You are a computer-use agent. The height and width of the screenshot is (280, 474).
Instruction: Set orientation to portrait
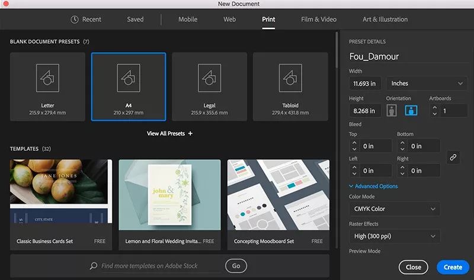coord(392,110)
